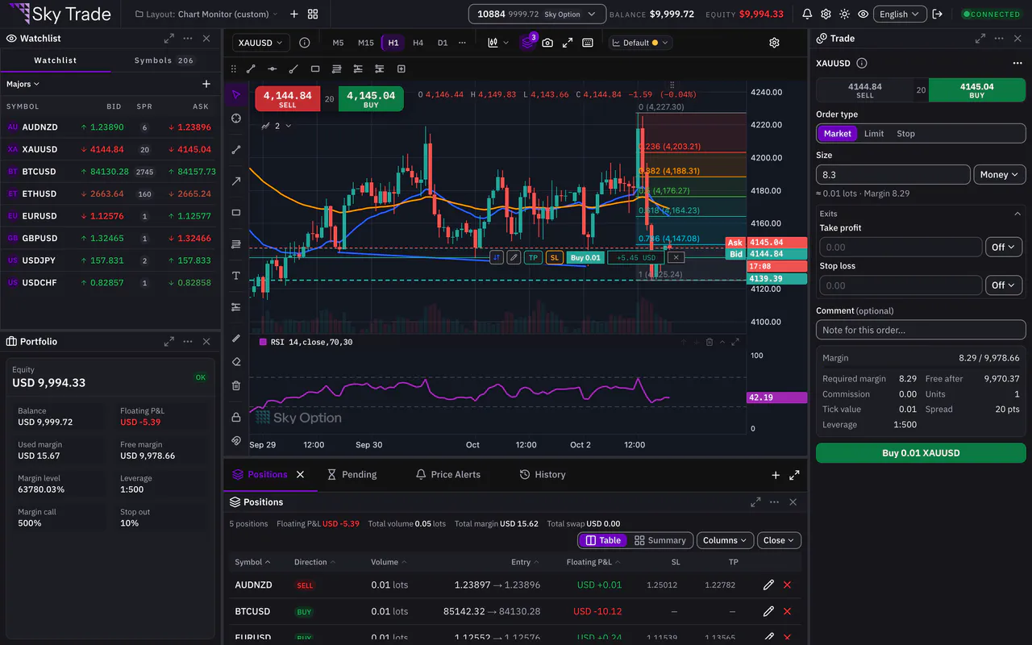This screenshot has width=1032, height=645.
Task: Select the H4 timeframe button
Action: coord(418,43)
